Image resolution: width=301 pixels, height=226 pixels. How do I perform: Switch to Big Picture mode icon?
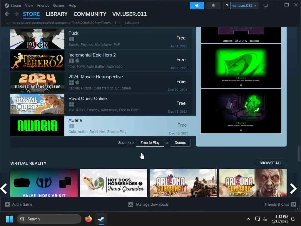(x=266, y=6)
